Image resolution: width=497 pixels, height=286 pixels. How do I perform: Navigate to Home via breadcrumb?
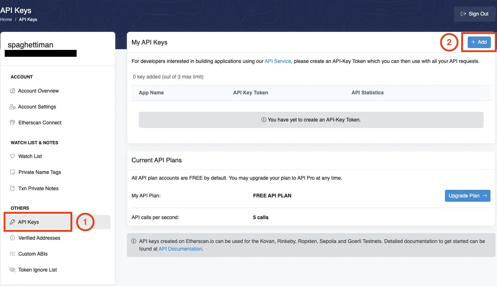pyautogui.click(x=6, y=19)
